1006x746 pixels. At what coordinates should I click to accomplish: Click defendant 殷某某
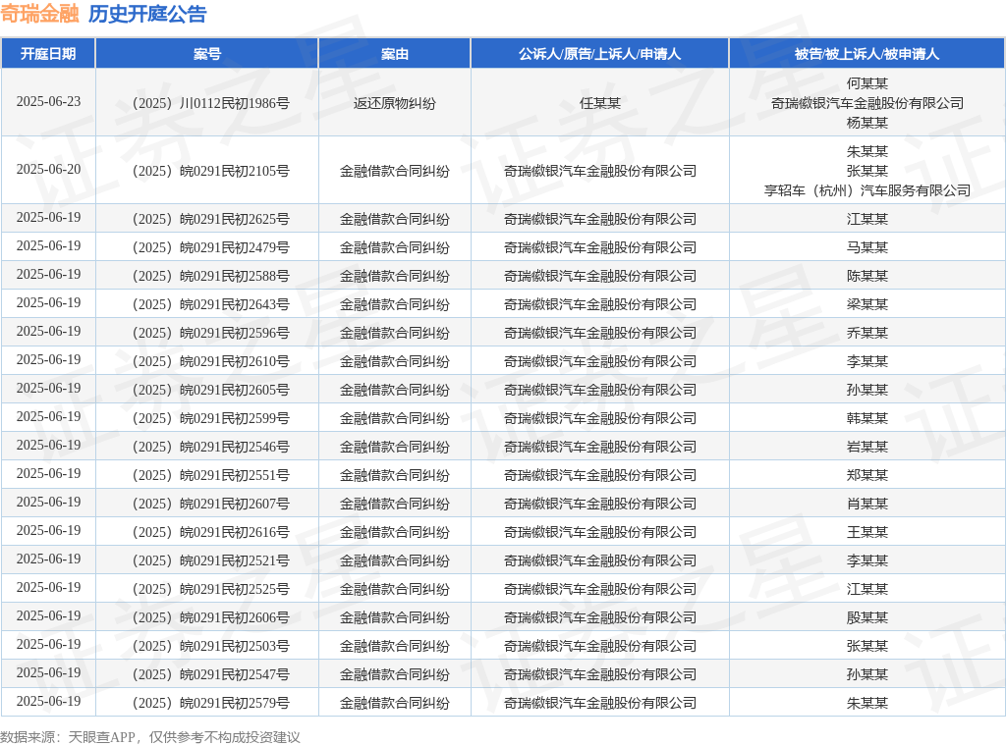(866, 617)
